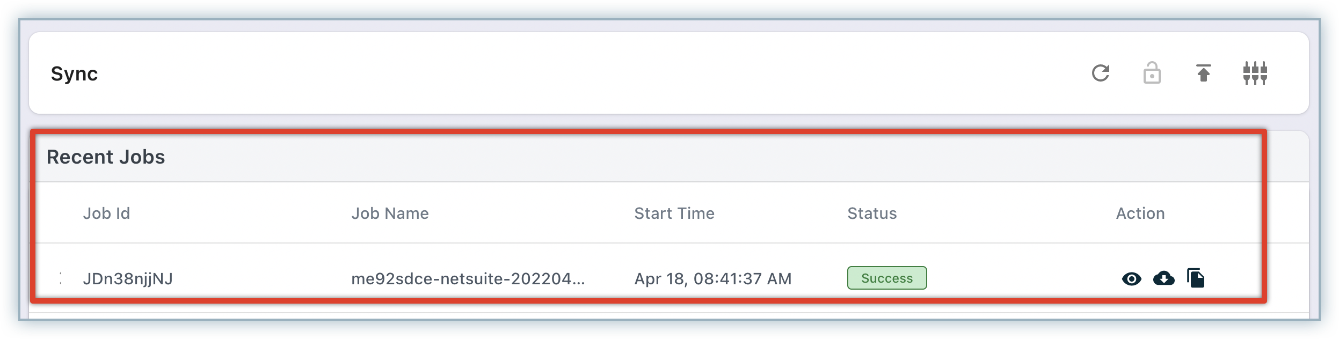Viewport: 1339px width, 339px height.
Task: View job details with the eye icon
Action: tap(1131, 279)
